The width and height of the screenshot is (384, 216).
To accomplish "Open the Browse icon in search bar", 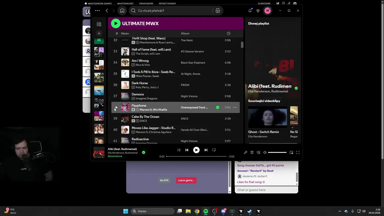I will click(218, 10).
